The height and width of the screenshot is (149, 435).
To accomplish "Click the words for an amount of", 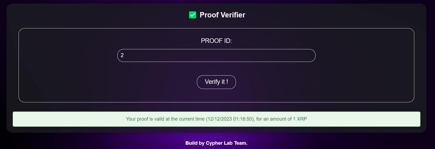I will (274, 119).
